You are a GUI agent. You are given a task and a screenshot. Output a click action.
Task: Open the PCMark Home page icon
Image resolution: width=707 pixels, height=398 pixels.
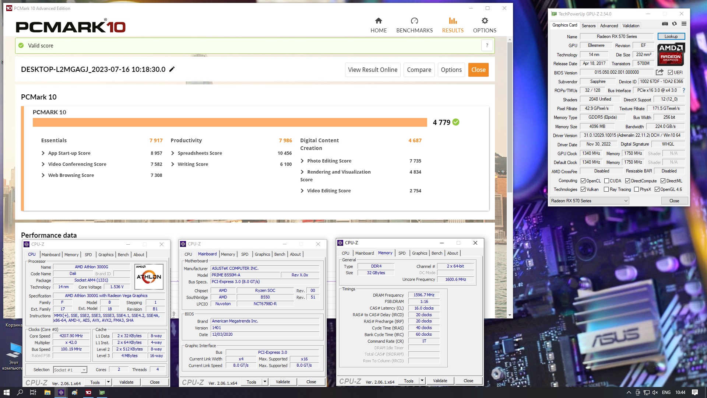[x=379, y=21]
